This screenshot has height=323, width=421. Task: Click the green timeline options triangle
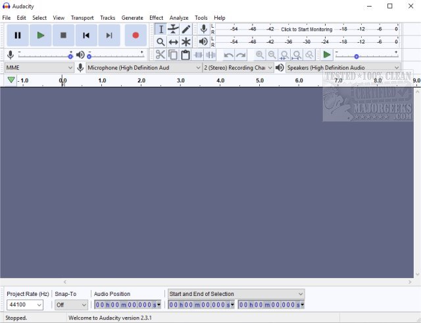11,80
